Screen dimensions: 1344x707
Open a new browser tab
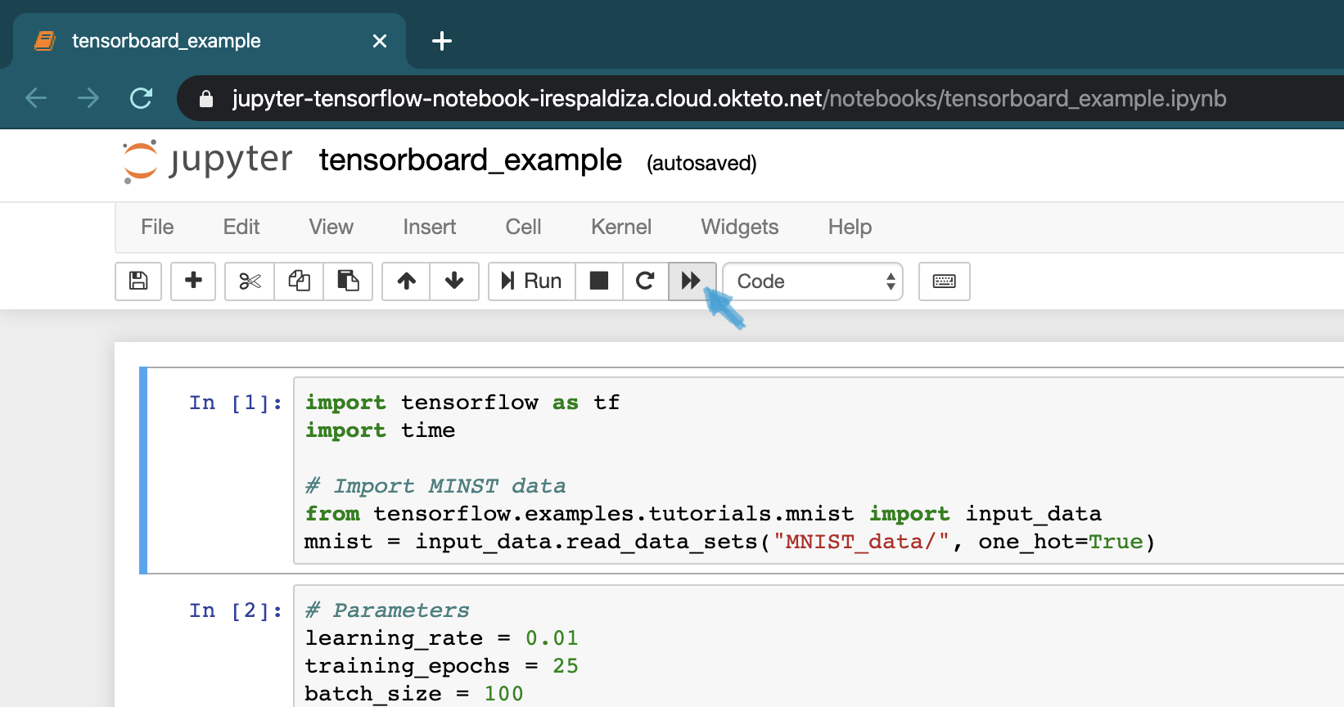coord(442,41)
